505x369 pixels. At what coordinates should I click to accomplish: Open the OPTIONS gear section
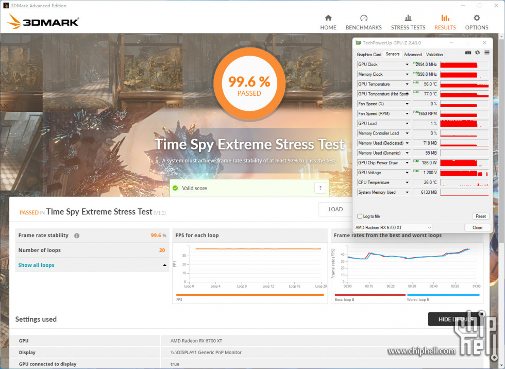[476, 22]
